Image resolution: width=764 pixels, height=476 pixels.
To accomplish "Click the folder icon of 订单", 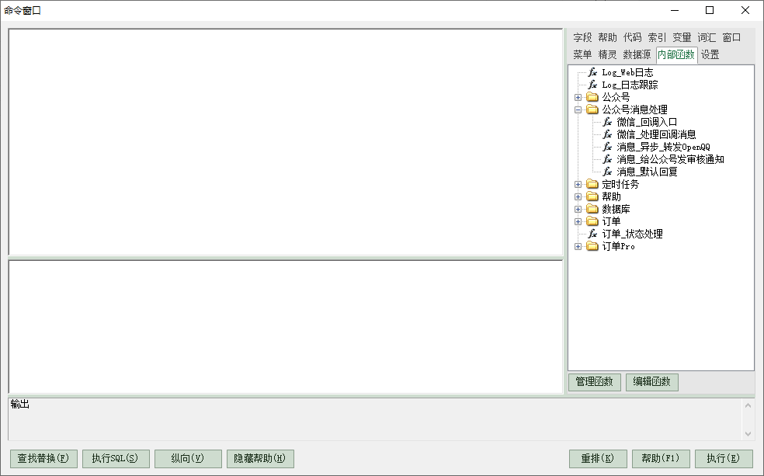I will click(592, 221).
